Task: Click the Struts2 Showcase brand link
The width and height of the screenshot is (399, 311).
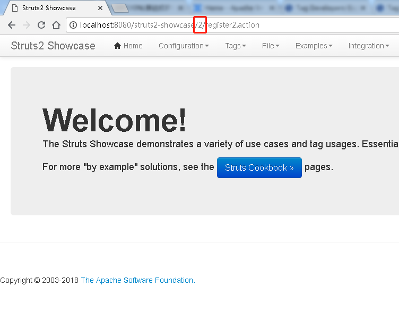Action: [53, 46]
